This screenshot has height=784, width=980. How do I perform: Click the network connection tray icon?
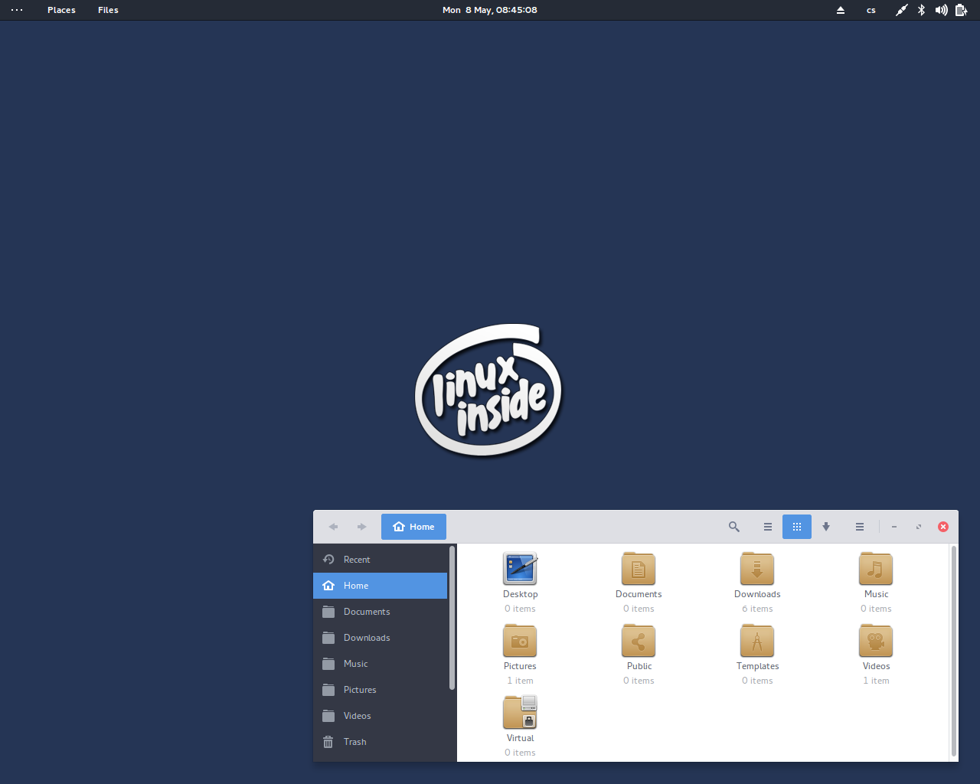(x=902, y=10)
